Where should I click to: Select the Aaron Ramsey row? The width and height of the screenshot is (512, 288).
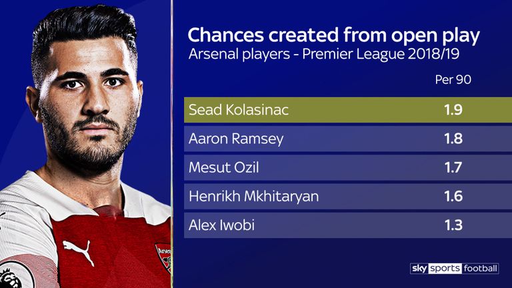(348, 139)
